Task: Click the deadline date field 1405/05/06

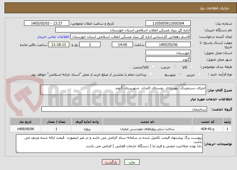Action: pyautogui.click(x=168, y=44)
